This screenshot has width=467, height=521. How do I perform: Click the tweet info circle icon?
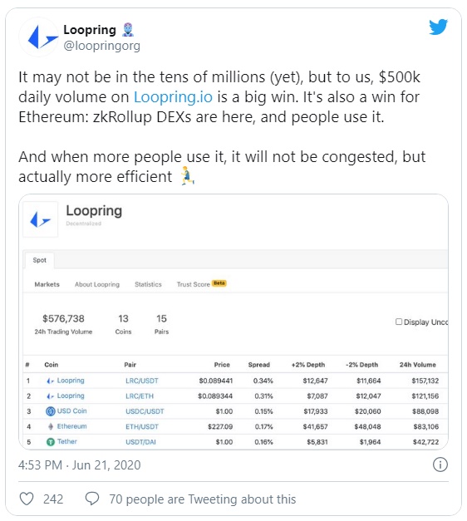(x=440, y=464)
